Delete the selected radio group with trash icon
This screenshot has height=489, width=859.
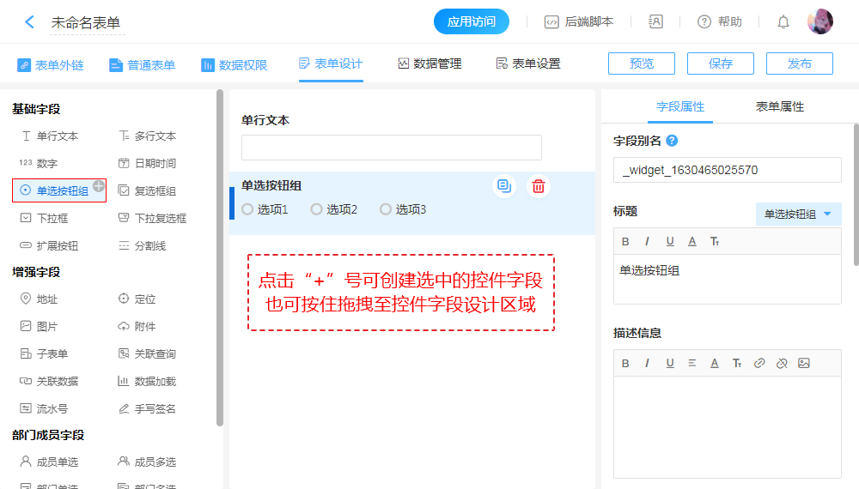[x=539, y=186]
